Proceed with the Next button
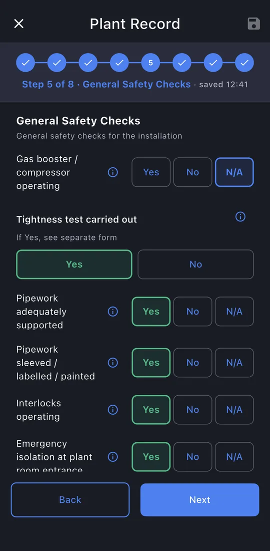 pyautogui.click(x=200, y=500)
